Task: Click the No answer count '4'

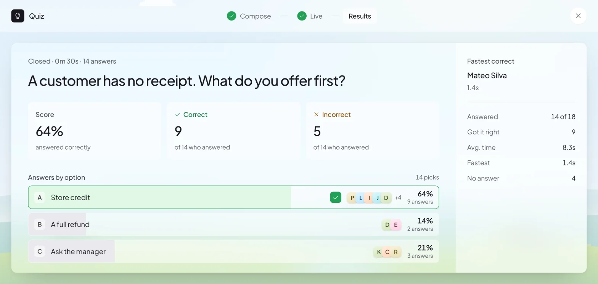Action: (x=573, y=178)
